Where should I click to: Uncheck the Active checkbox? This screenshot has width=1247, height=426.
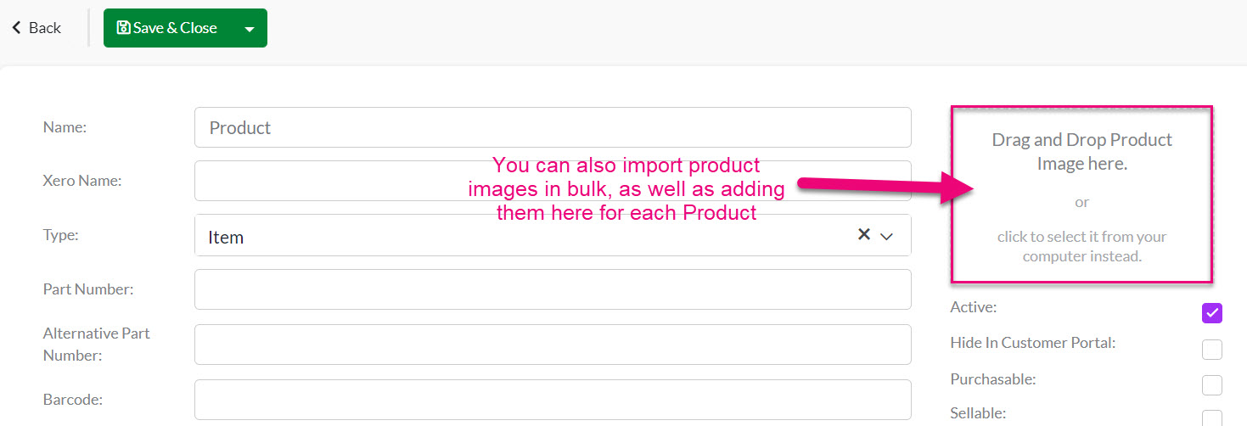tap(1212, 313)
